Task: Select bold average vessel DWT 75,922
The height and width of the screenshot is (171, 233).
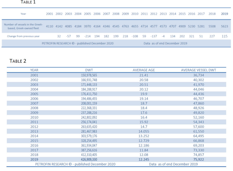Action: [199, 160]
